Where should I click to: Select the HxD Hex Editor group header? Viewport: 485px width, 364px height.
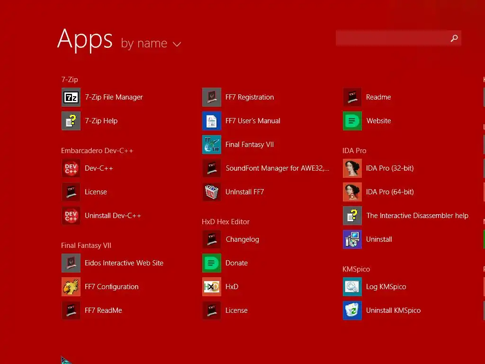point(225,222)
